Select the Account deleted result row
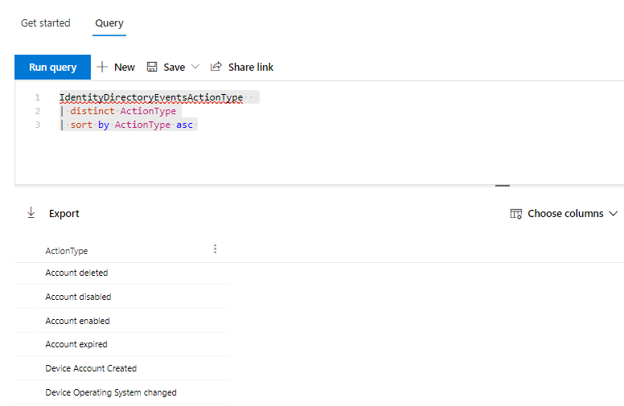The height and width of the screenshot is (406, 624). pos(77,273)
